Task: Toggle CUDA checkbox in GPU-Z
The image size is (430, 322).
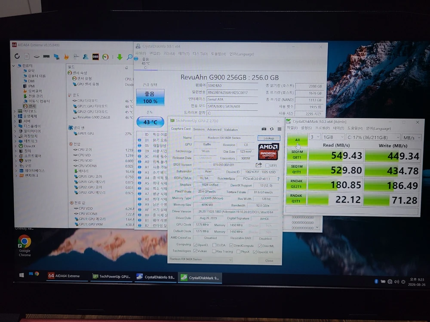Action: pyautogui.click(x=214, y=245)
